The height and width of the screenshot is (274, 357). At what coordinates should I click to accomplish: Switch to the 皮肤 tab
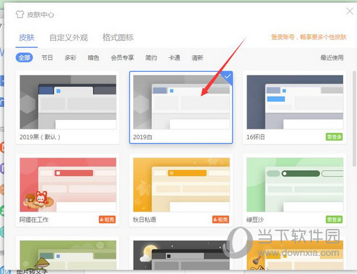coord(27,38)
